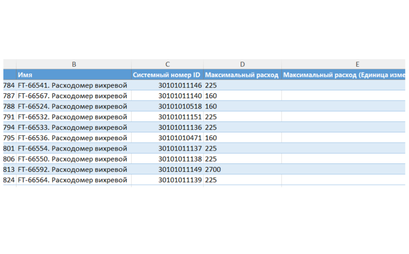Select ID cell 30101011136
409x254 pixels.
[x=167, y=127]
